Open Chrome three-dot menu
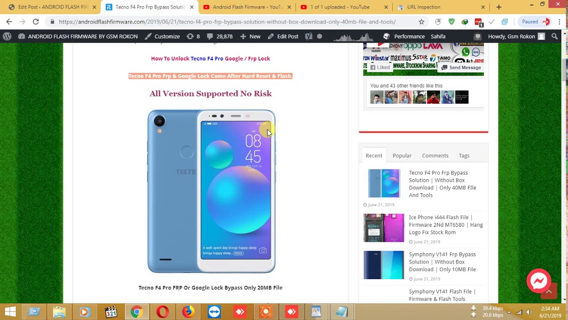This screenshot has height=320, width=568. [x=560, y=21]
